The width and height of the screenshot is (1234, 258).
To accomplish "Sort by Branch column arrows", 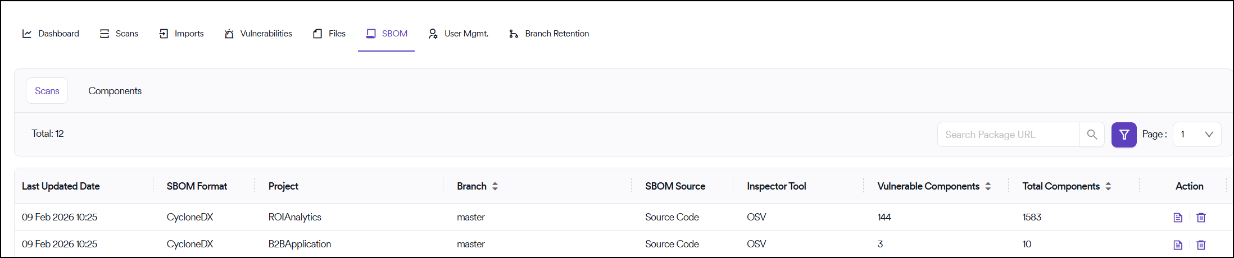I will pos(495,186).
